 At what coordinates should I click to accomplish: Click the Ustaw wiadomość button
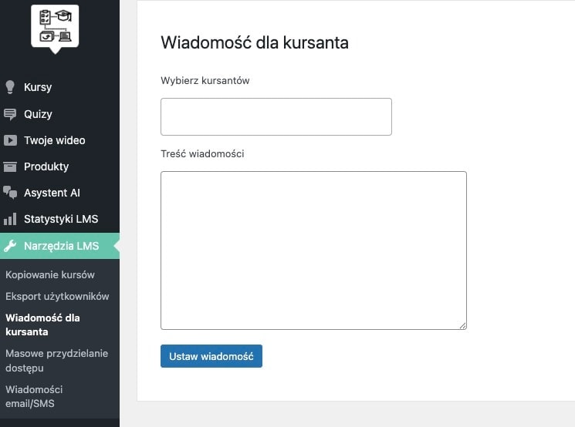point(211,356)
